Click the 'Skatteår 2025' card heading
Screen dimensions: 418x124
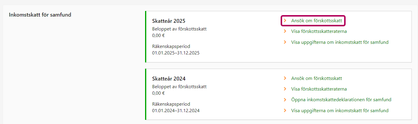[x=169, y=21]
